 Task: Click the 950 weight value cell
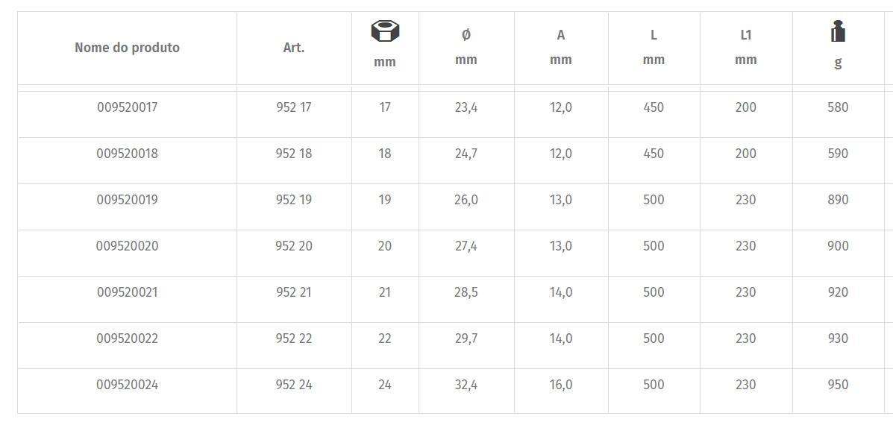pos(838,385)
